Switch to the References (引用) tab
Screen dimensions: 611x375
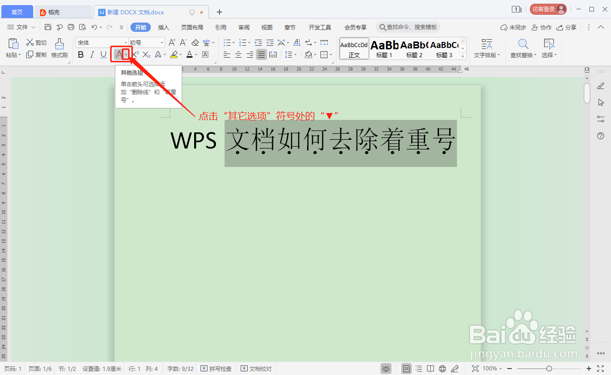click(221, 27)
